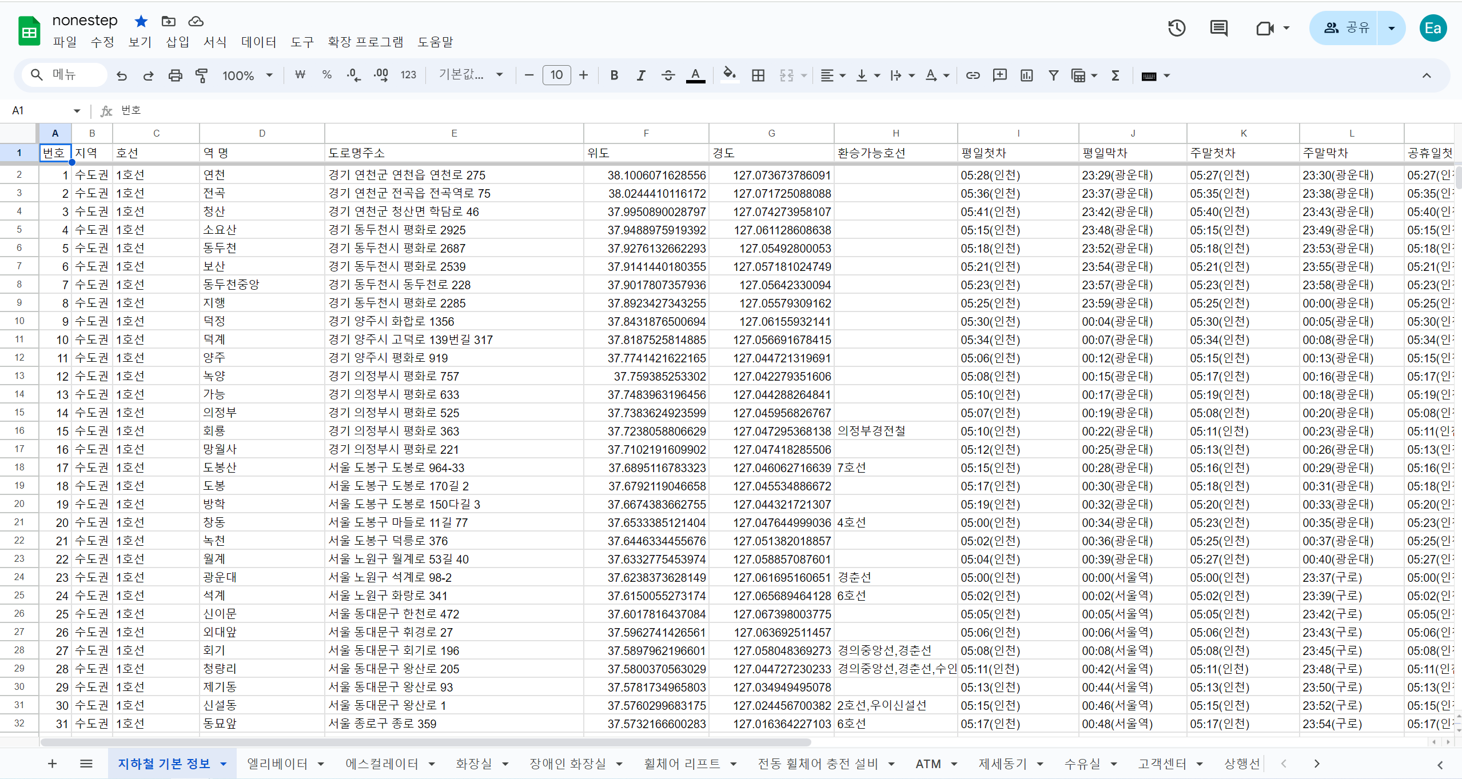Create a filter with funnel icon
Screen dimensions: 1462x779
1053,75
